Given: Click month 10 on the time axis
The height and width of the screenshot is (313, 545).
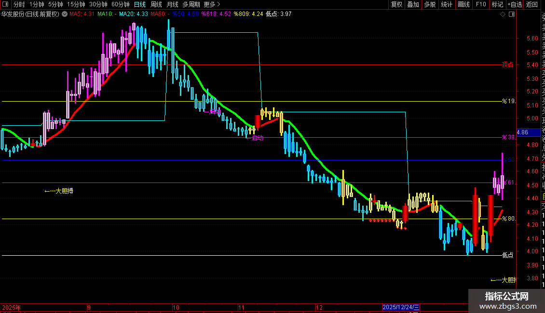Looking at the screenshot, I should (x=176, y=307).
